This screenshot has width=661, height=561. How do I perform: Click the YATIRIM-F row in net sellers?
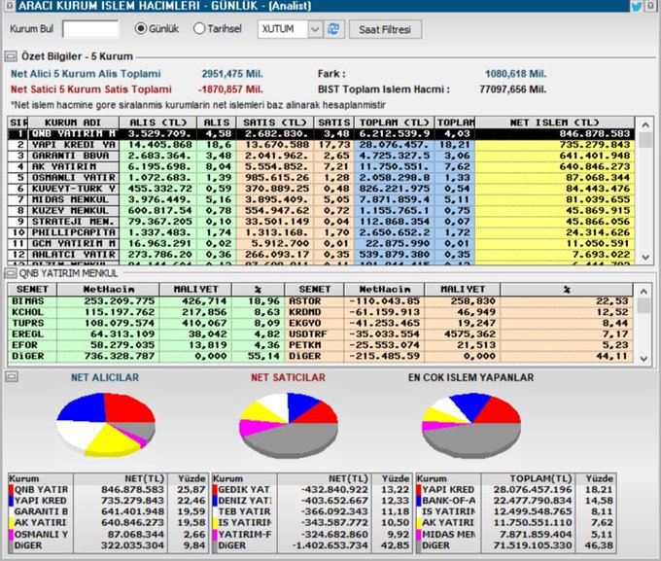pos(311,534)
